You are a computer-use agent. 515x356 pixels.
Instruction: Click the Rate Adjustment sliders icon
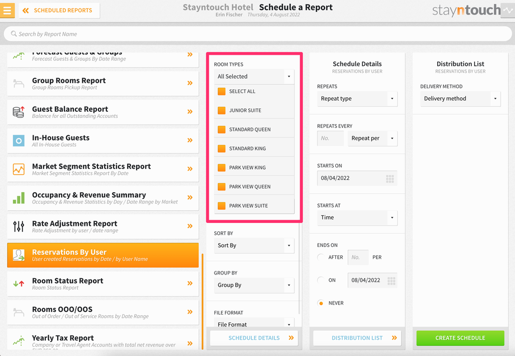(x=18, y=226)
